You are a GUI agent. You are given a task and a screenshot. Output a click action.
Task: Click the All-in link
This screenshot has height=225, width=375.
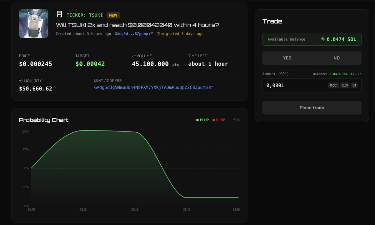[x=356, y=74]
